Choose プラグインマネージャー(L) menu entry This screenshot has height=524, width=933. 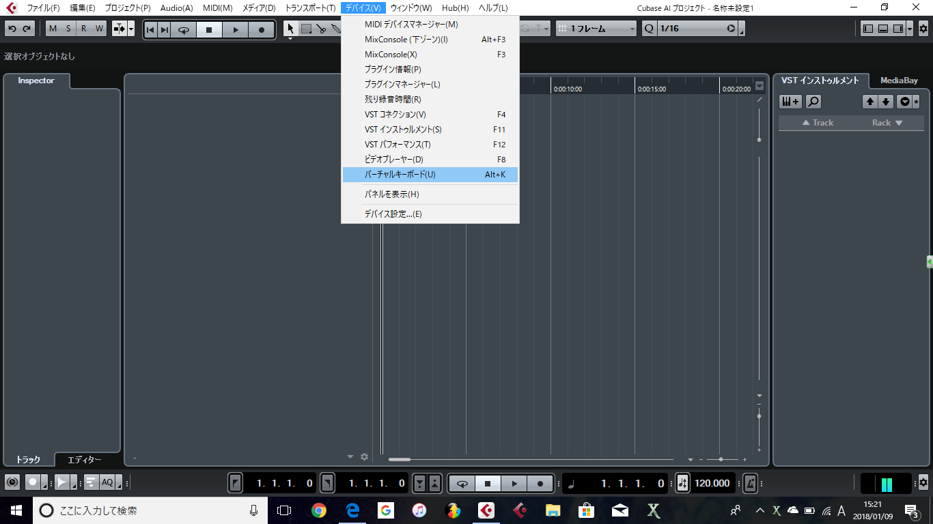(430, 85)
